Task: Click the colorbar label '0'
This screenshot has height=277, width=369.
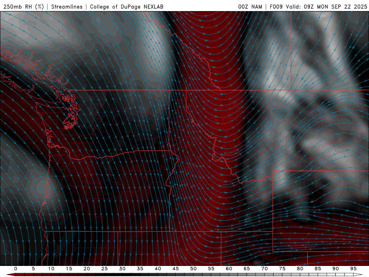Action: (16, 269)
